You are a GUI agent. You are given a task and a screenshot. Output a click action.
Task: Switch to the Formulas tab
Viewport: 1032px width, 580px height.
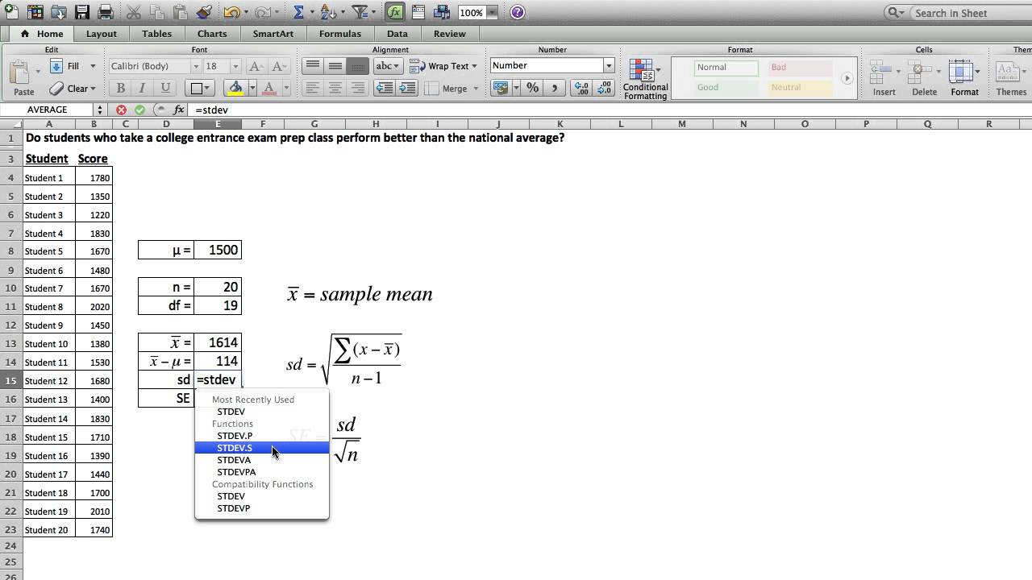(x=339, y=34)
